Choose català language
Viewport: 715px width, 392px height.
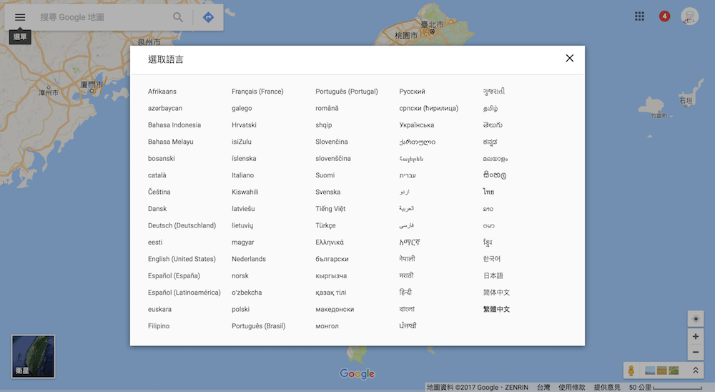pos(157,175)
